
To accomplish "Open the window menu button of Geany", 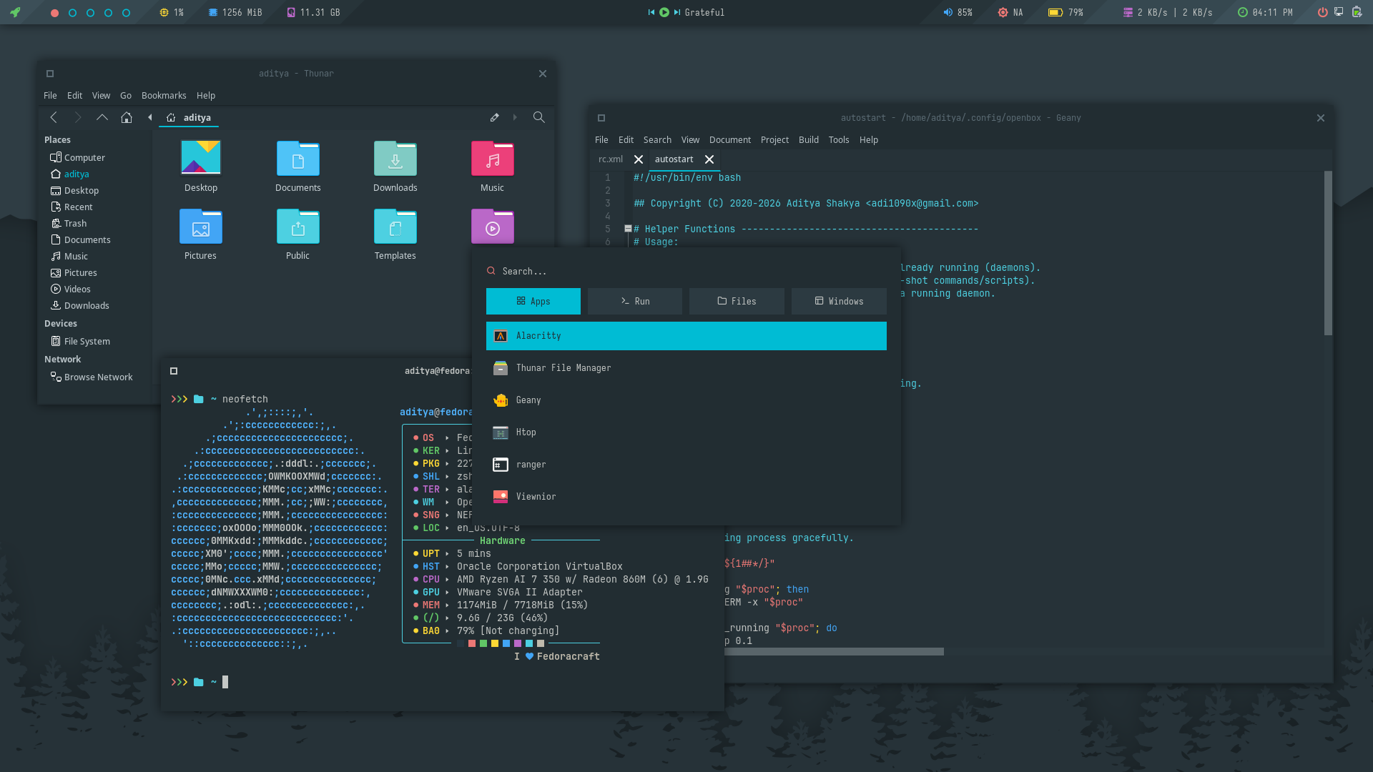I will (601, 118).
